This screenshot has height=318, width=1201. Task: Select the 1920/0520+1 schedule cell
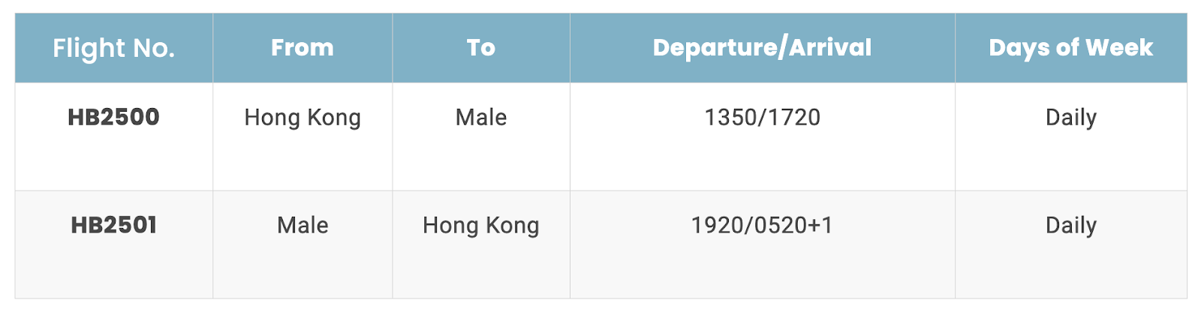762,226
